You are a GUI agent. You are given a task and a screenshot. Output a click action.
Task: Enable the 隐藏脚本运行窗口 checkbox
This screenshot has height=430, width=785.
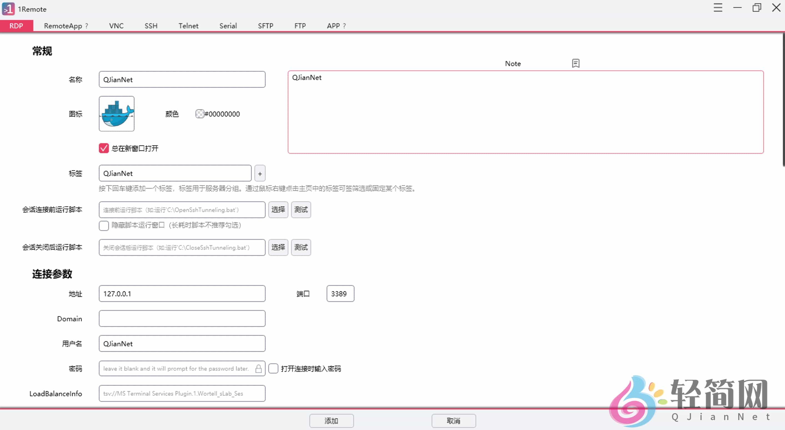[x=103, y=226]
